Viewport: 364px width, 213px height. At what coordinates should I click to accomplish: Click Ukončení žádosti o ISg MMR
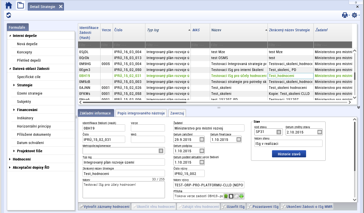tap(307, 206)
